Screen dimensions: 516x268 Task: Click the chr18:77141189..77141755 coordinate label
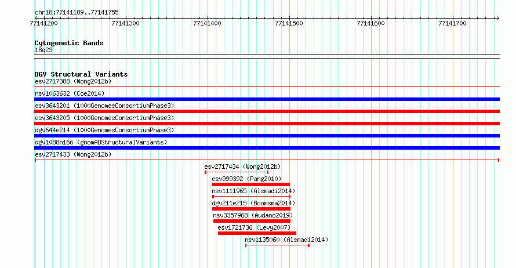[77, 13]
